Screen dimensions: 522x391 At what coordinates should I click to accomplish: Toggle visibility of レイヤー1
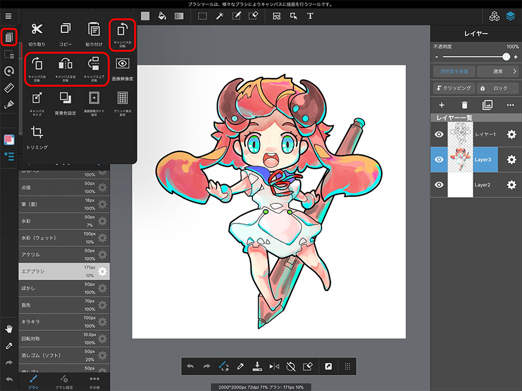point(439,134)
